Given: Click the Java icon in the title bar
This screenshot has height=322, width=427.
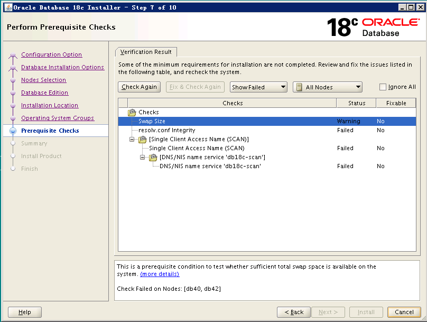Looking at the screenshot, I should pyautogui.click(x=8, y=7).
